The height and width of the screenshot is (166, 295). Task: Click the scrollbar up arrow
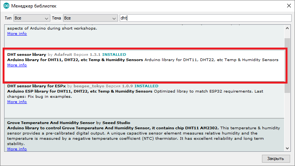coord(287,28)
